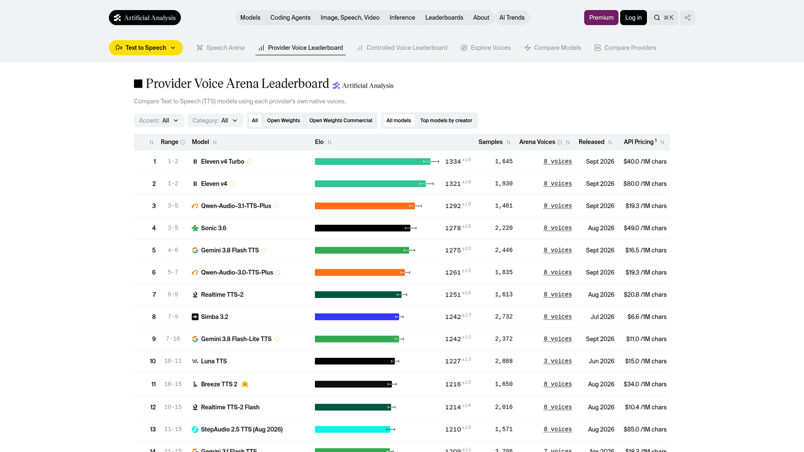The image size is (804, 452).
Task: Click the share icon in header
Action: 687,18
